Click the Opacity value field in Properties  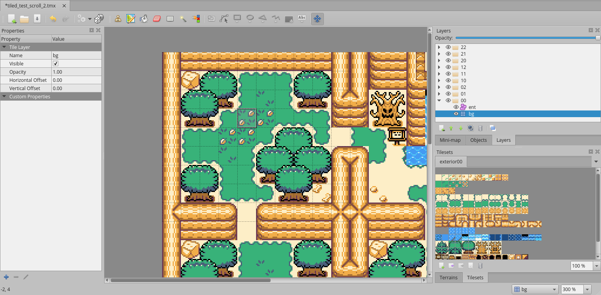click(76, 72)
